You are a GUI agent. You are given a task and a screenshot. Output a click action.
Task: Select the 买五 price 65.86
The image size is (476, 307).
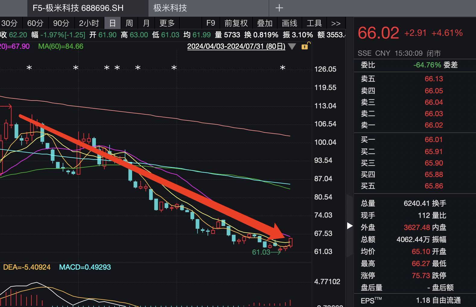pos(434,186)
